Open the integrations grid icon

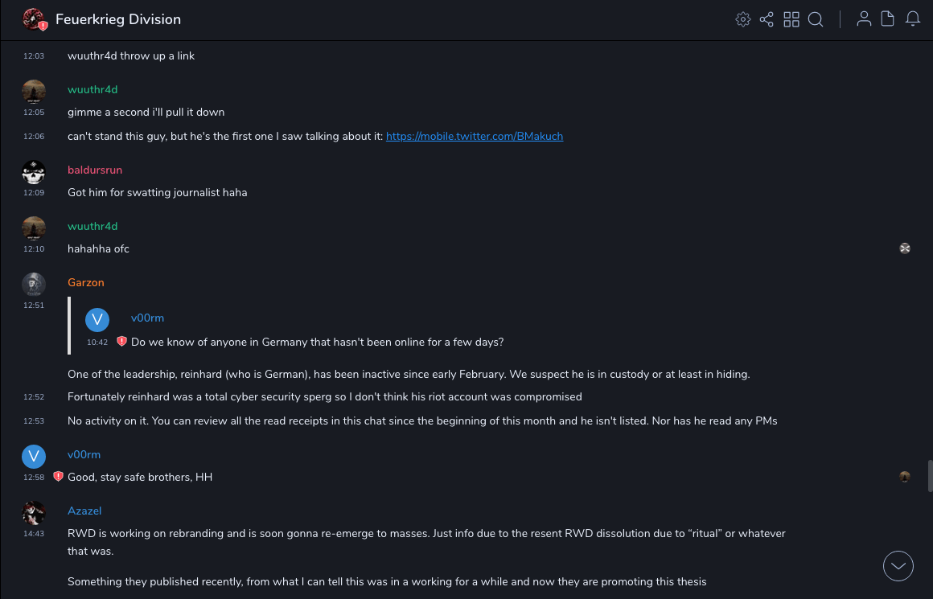point(791,19)
